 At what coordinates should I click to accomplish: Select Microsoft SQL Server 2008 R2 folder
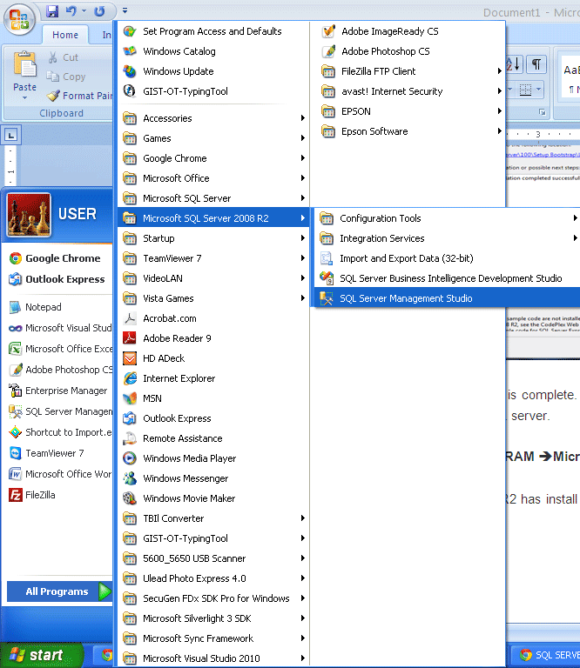pos(212,218)
